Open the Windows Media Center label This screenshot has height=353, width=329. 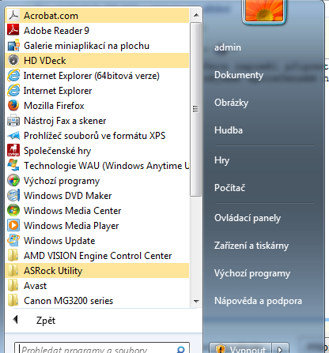point(73,211)
